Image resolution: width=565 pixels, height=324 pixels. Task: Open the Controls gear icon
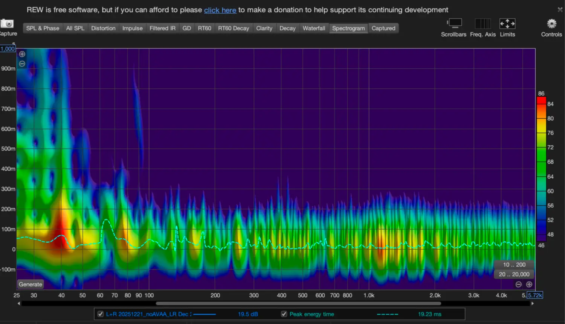tap(551, 24)
